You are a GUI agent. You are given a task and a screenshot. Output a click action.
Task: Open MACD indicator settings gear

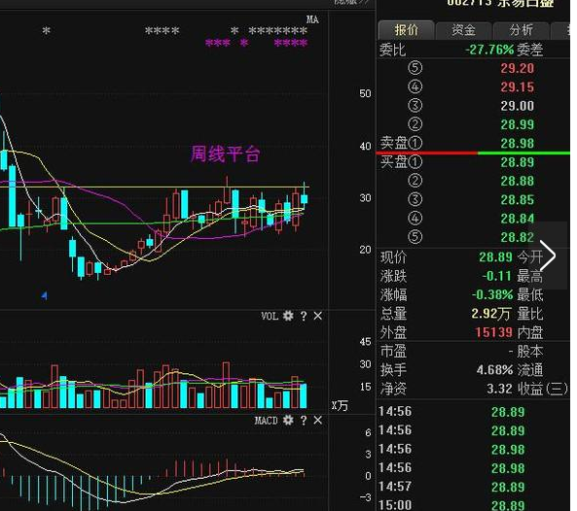(288, 420)
